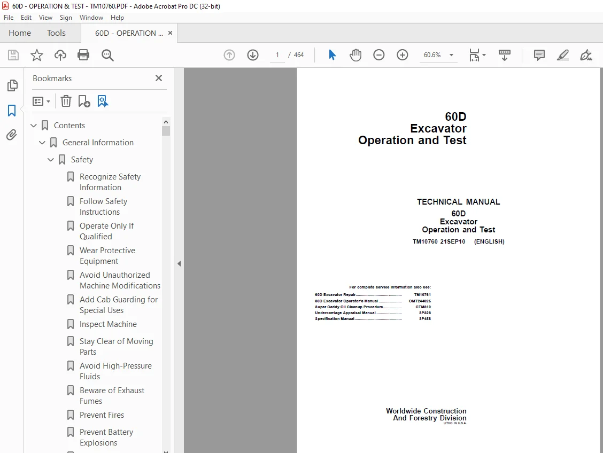Collapse the Safety bookmark

(50, 159)
